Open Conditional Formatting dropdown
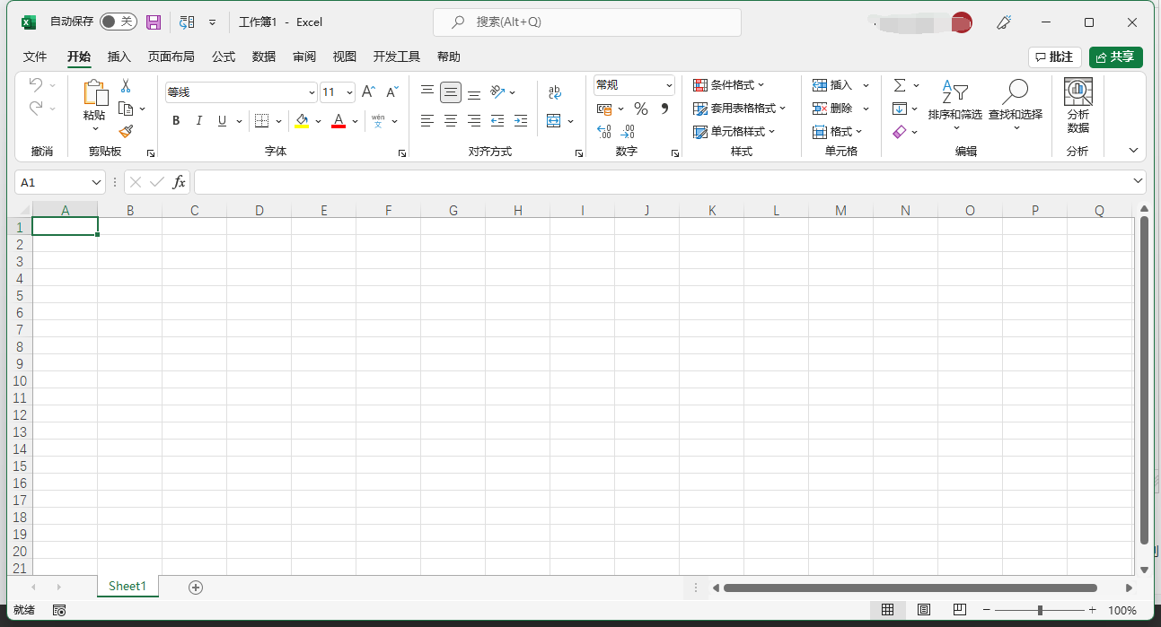The image size is (1161, 627). click(728, 85)
